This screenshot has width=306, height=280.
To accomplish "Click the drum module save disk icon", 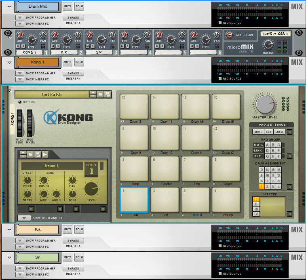I will (x=38, y=154).
